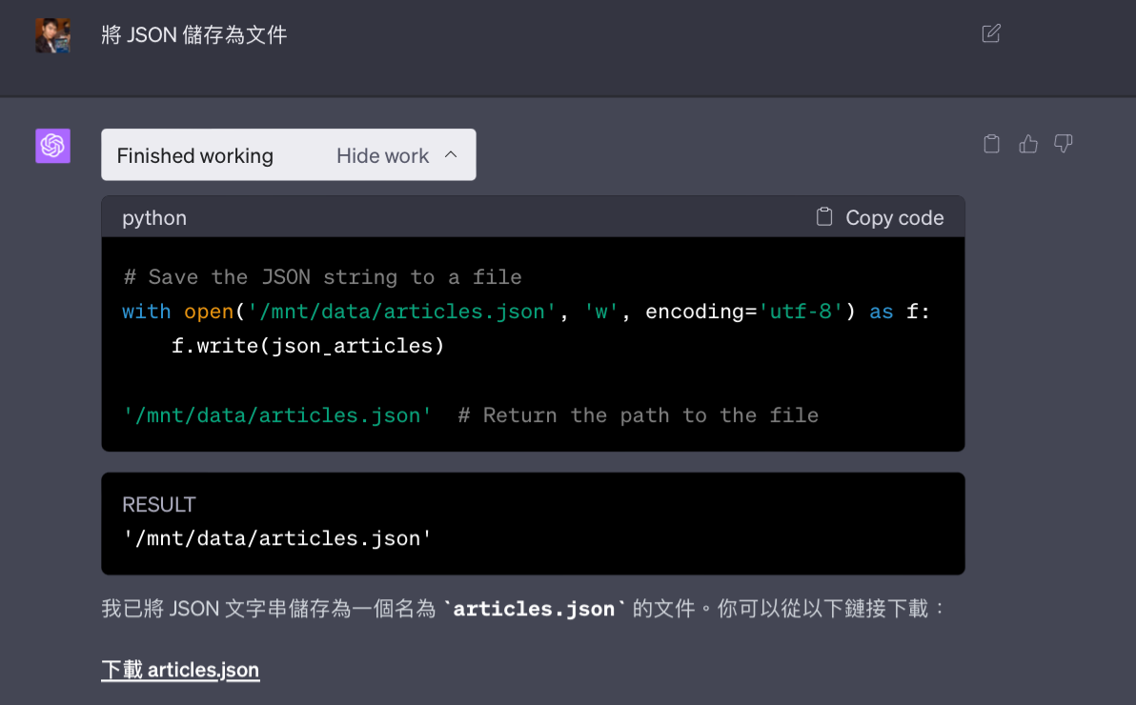1136x705 pixels.
Task: Click the edit pencil icon for the user message
Action: [990, 33]
